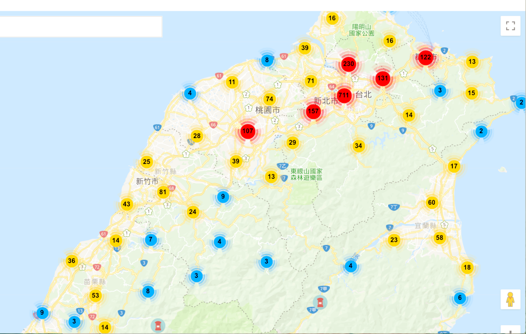526x334 pixels.
Task: Toggle fullscreen map view
Action: (510, 26)
